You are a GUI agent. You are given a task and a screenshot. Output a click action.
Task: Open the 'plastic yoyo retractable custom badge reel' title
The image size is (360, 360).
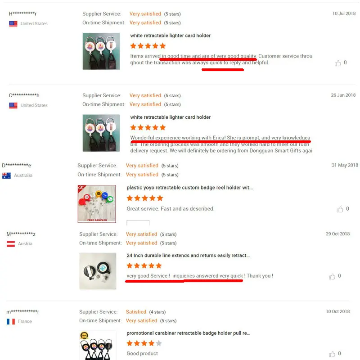[x=189, y=188]
